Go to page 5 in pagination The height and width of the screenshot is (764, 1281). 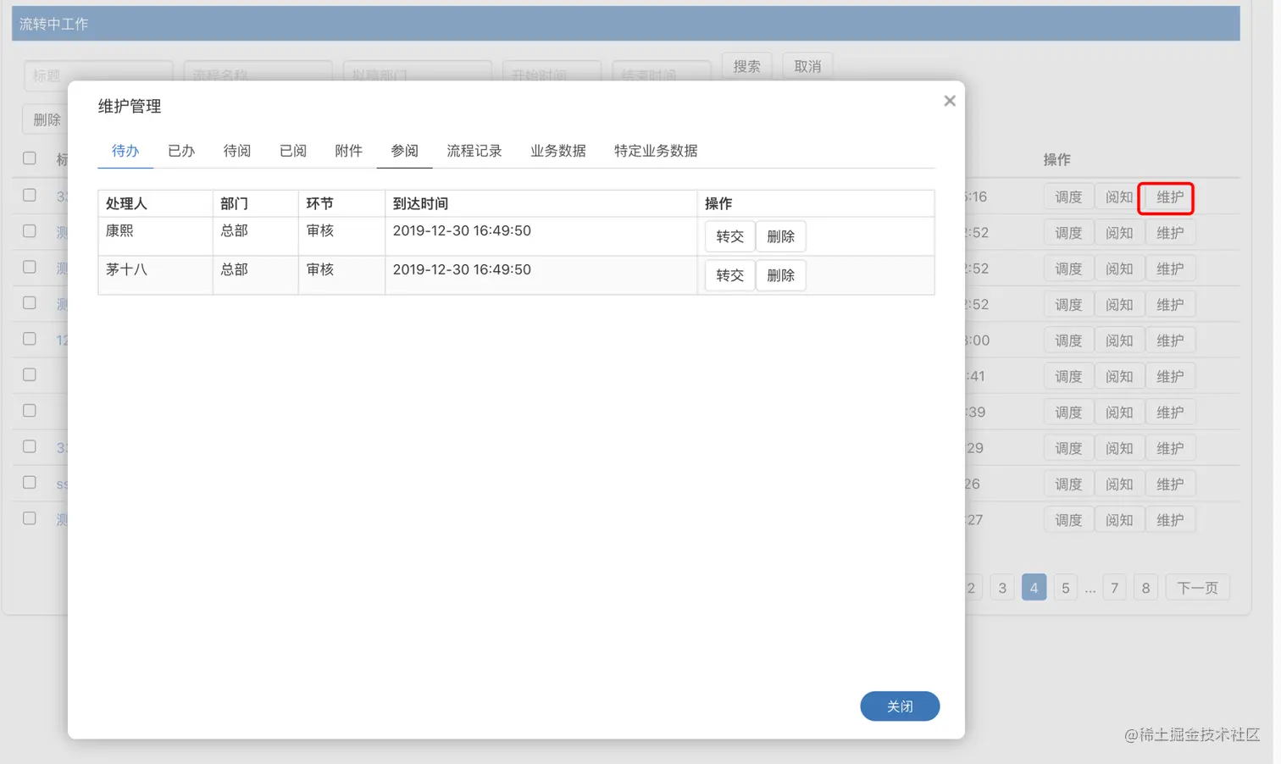(1065, 588)
